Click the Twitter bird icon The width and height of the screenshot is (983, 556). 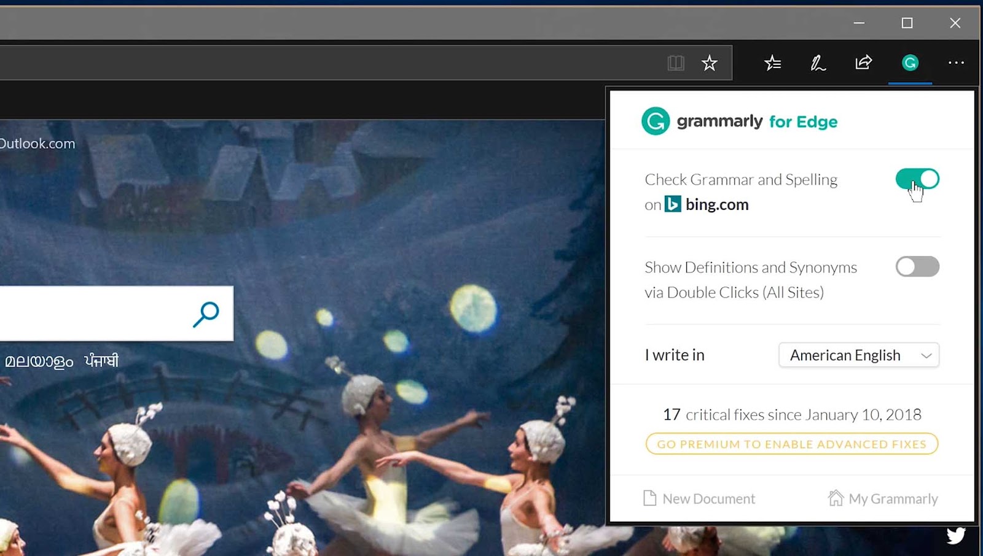[x=957, y=535]
